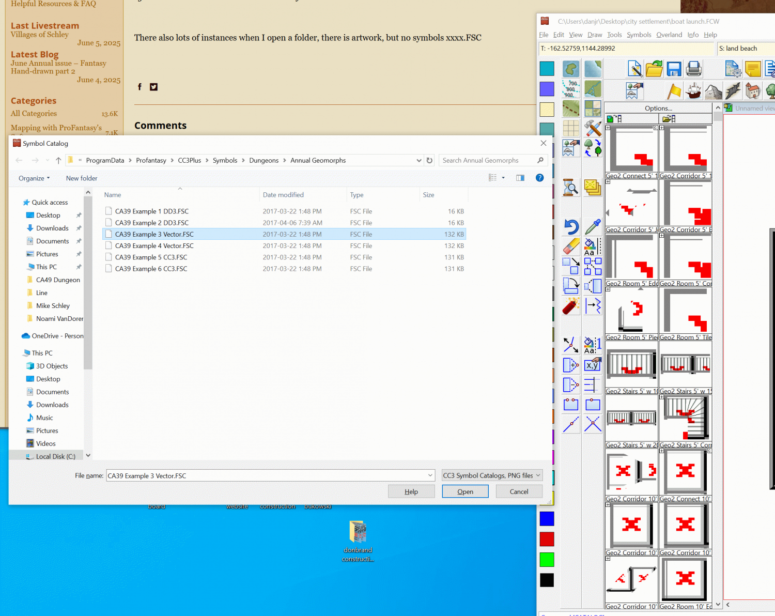This screenshot has height=616, width=775.
Task: Choose the red color swatch
Action: click(547, 539)
